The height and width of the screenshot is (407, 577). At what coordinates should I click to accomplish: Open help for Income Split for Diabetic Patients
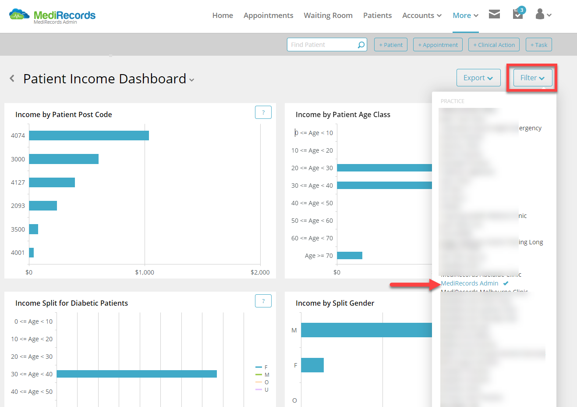263,301
